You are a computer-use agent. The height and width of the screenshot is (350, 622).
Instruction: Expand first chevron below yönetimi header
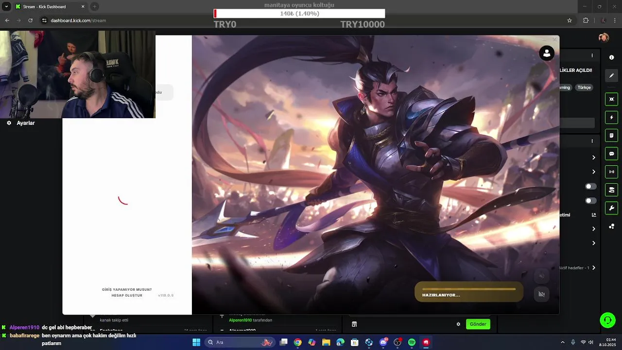(x=594, y=229)
